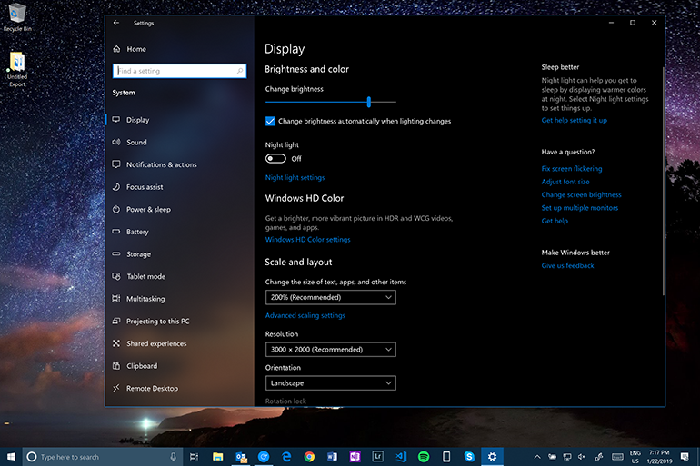Click the Change brightness slider handle
This screenshot has width=700, height=466.
click(x=369, y=103)
